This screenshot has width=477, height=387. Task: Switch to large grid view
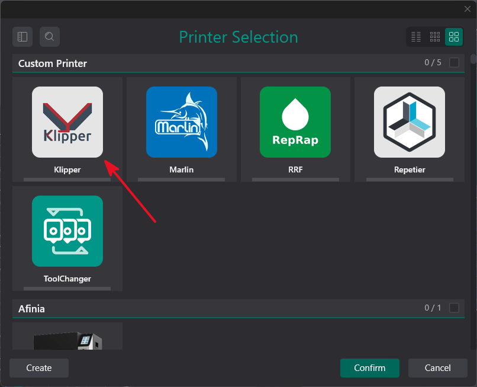pos(454,37)
